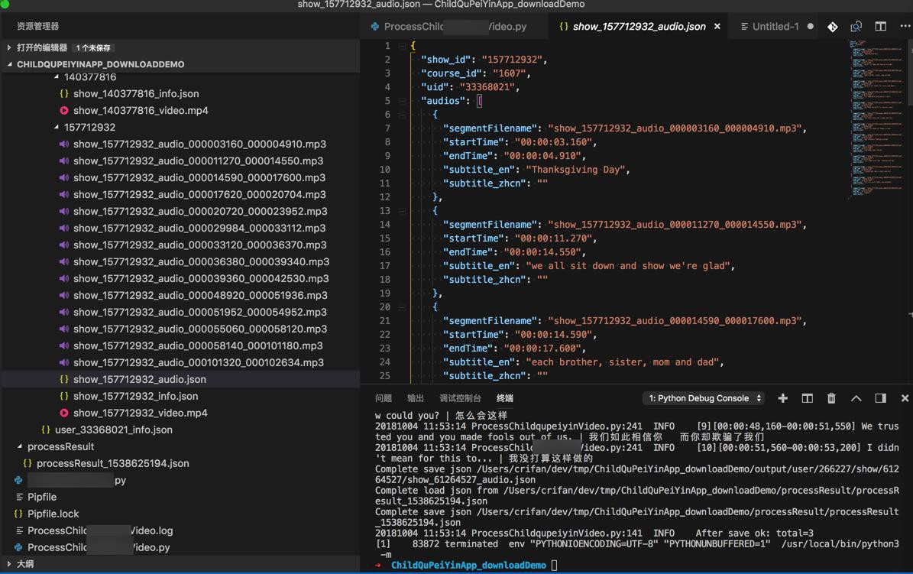Open show_157712932_video.mp4 in the explorer
The height and width of the screenshot is (574, 913).
(140, 413)
